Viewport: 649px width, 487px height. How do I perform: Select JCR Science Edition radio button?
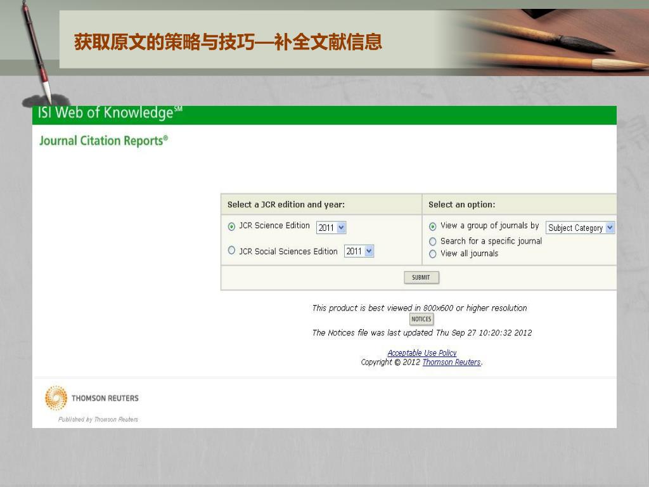[231, 226]
